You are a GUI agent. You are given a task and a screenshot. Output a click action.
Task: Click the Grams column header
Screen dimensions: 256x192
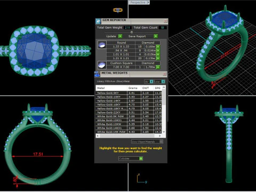[x=134, y=88]
